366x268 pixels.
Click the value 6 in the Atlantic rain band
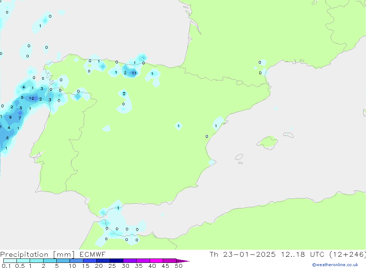pyautogui.click(x=7, y=138)
